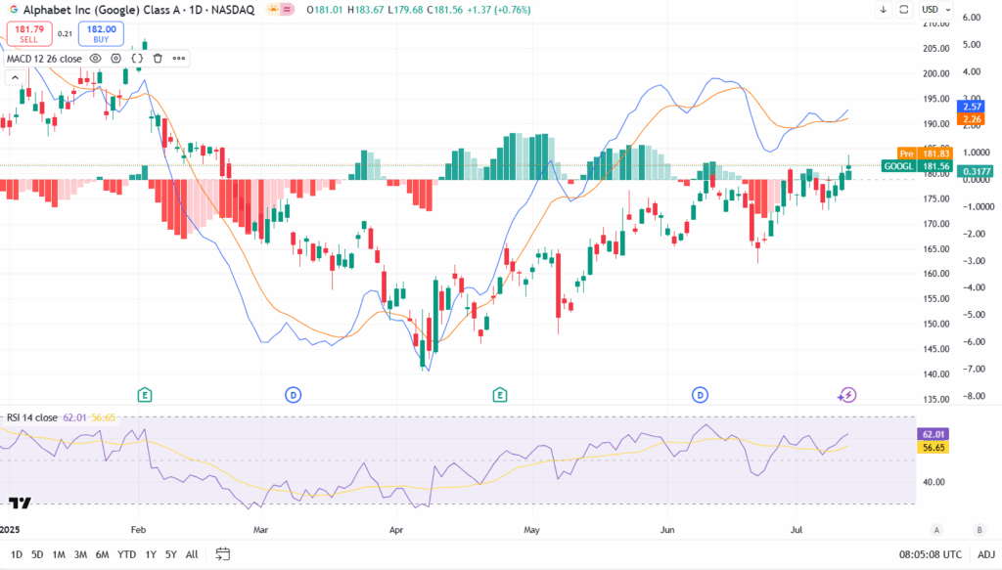Click the 200.00 price axis label

pyautogui.click(x=936, y=73)
